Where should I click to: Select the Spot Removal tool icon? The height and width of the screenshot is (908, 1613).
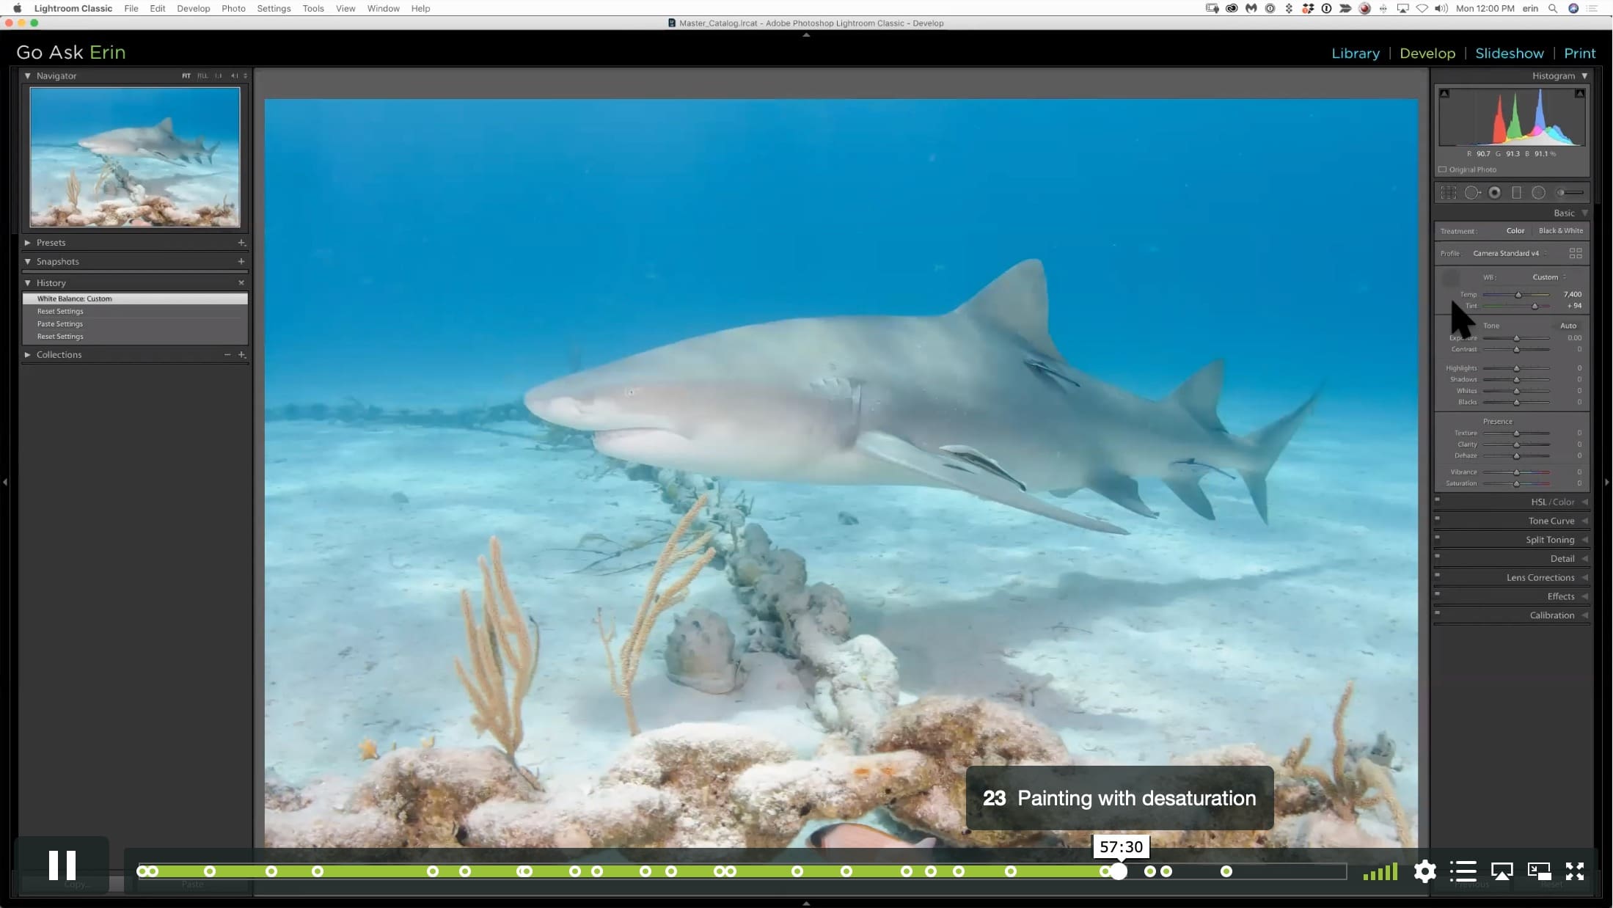[x=1471, y=193]
